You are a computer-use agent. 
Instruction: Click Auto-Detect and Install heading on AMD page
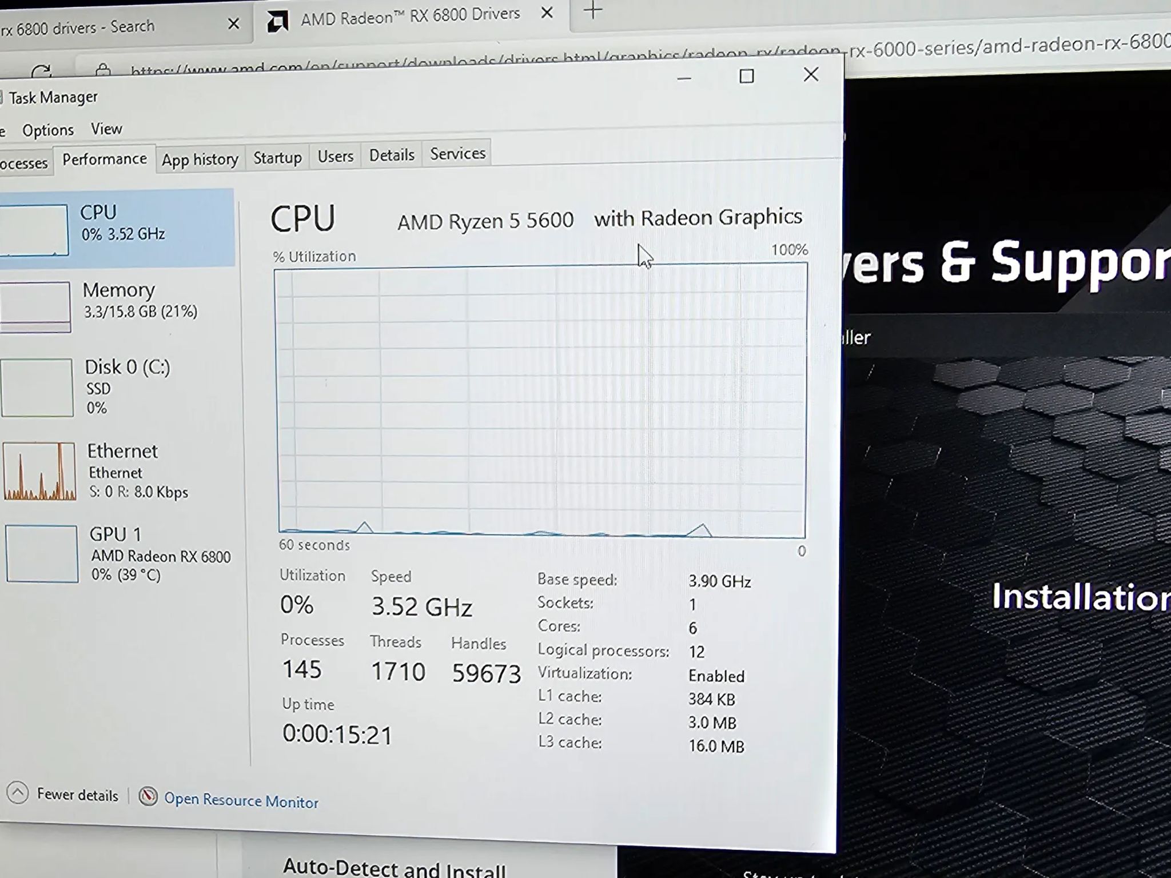pos(395,868)
